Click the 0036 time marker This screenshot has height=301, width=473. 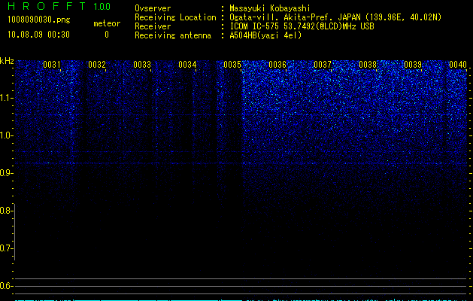pyautogui.click(x=277, y=65)
